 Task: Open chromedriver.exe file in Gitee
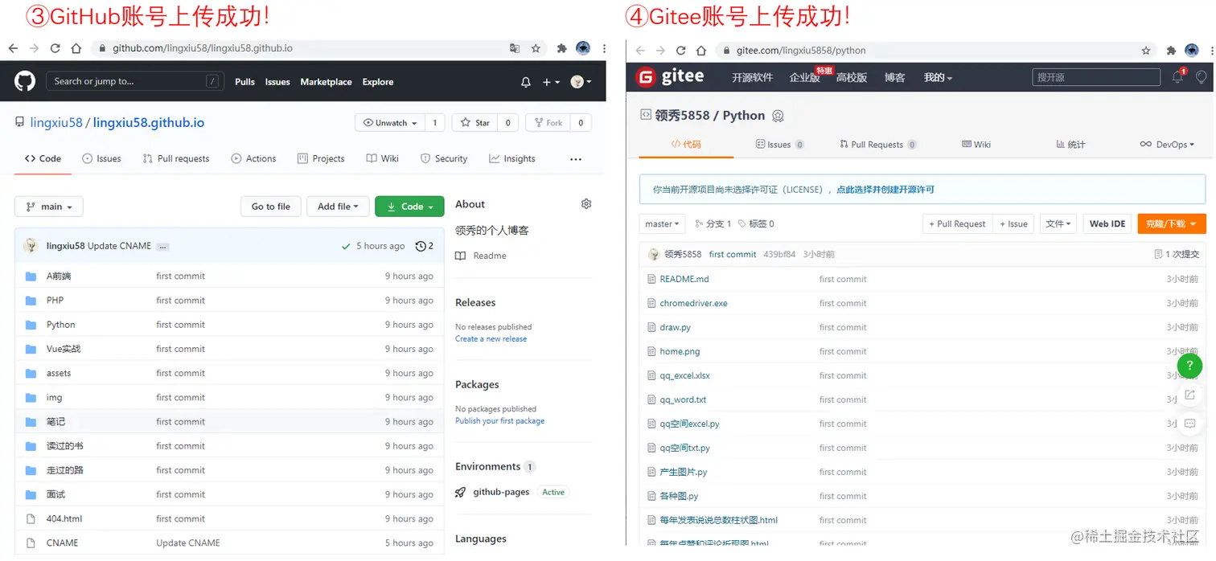click(x=693, y=303)
